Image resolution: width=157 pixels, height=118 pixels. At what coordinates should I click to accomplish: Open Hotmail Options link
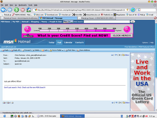[x=145, y=43]
